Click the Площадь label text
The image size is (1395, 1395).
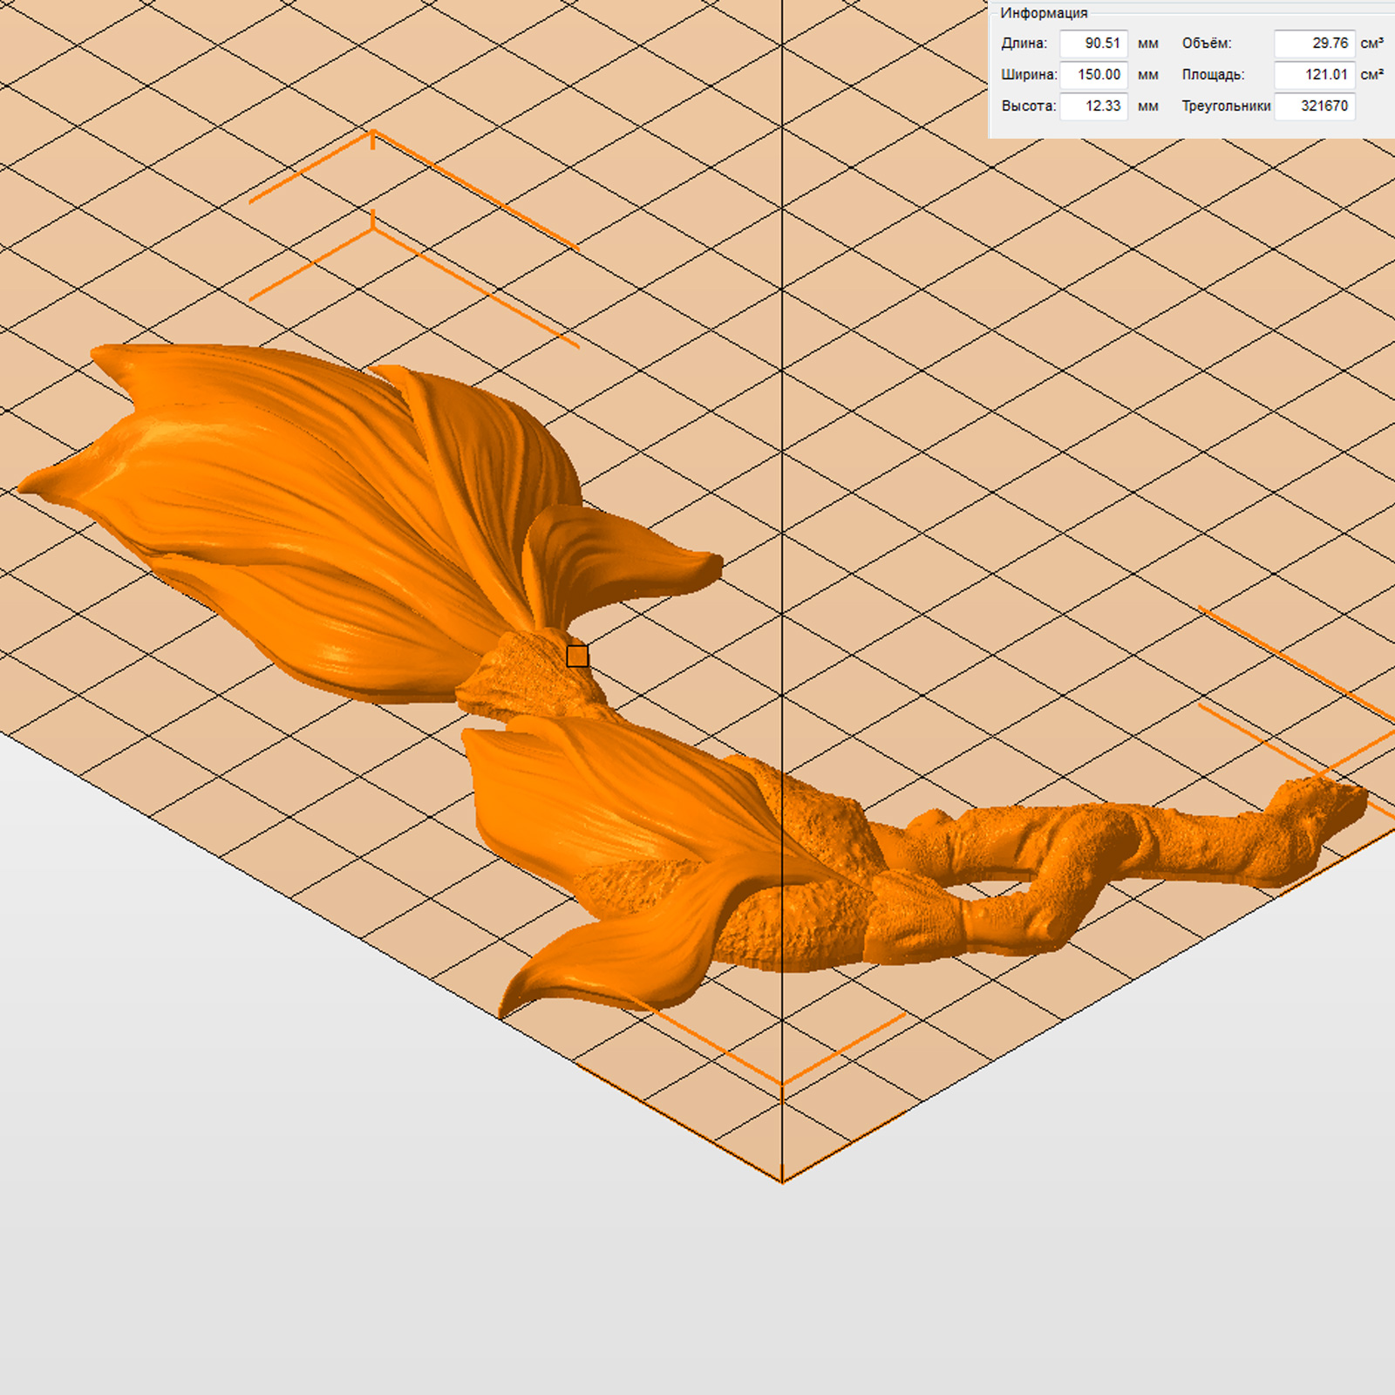pos(1213,75)
